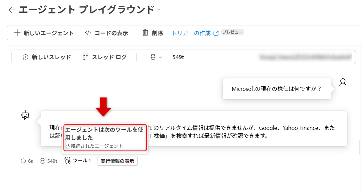Open the スレッド ログ
Screen dimensions: 362x190
click(x=104, y=57)
